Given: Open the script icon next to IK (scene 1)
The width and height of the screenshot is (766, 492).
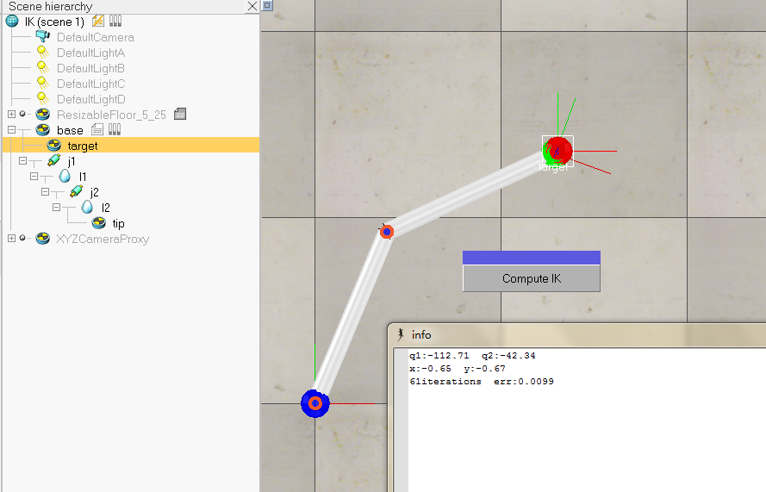Looking at the screenshot, I should pyautogui.click(x=97, y=21).
